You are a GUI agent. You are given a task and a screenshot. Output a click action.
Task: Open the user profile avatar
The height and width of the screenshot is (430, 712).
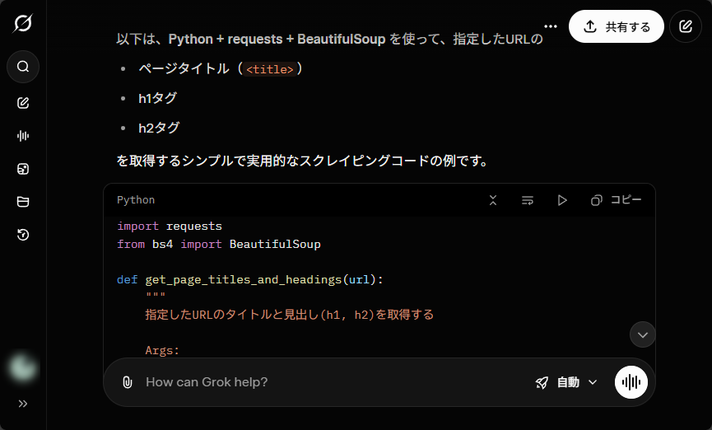23,367
